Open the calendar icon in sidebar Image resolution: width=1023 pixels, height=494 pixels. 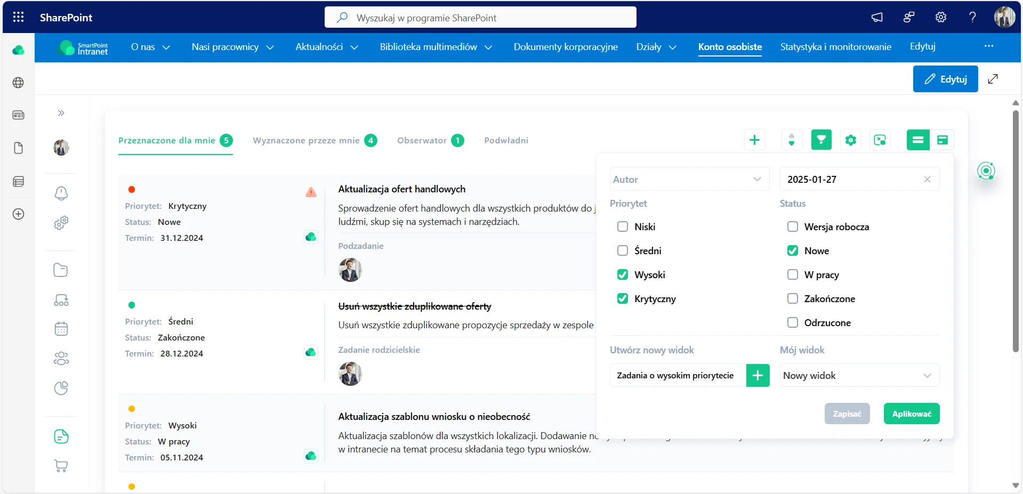click(61, 329)
